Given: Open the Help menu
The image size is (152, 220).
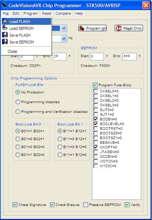Looking at the screenshot, I should pyautogui.click(x=79, y=13).
